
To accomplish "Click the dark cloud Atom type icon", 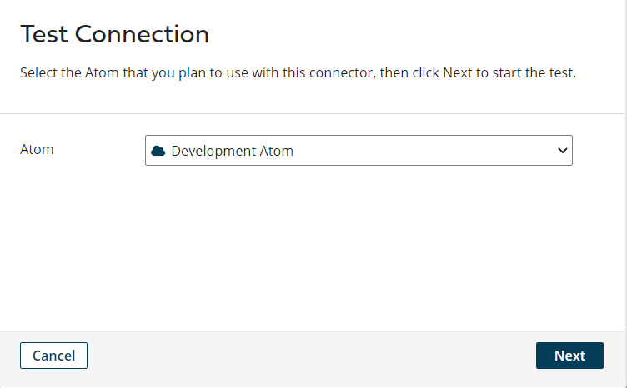I will 158,151.
